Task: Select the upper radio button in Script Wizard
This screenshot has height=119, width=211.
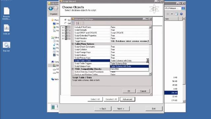Action: click(x=66, y=20)
